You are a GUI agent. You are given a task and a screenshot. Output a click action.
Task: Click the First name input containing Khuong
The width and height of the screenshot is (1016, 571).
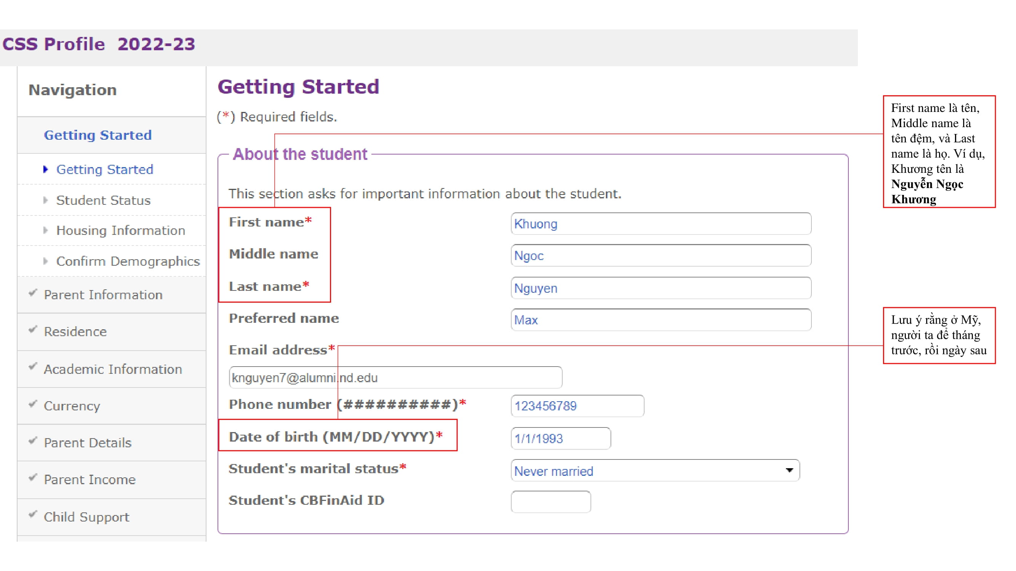[x=661, y=224]
